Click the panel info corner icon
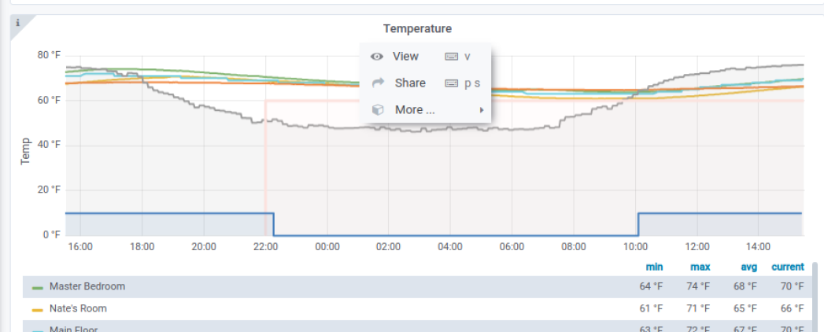 18,23
